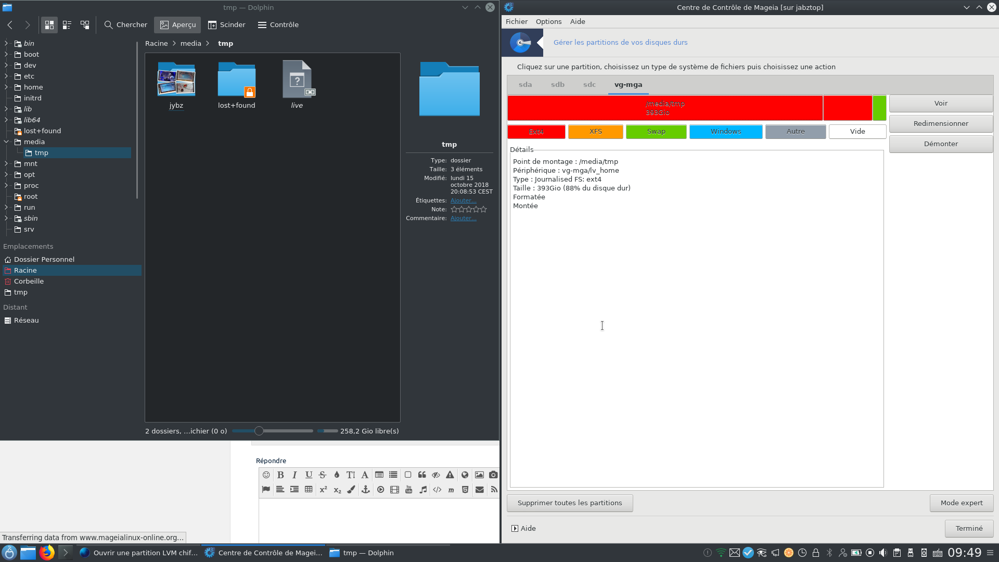Click the volume icon in system tray
The image size is (999, 562).
883,553
